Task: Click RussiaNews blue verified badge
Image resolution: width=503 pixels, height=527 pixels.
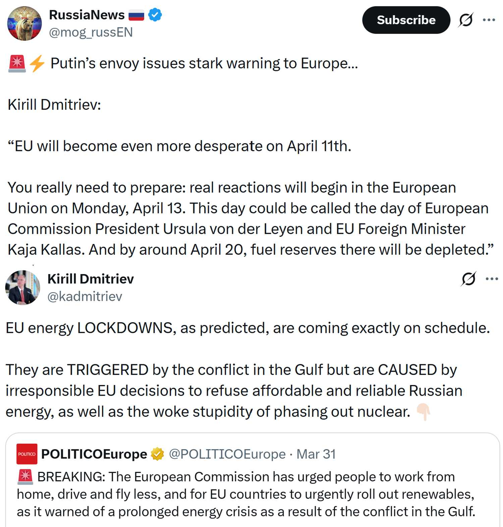Action: point(155,15)
